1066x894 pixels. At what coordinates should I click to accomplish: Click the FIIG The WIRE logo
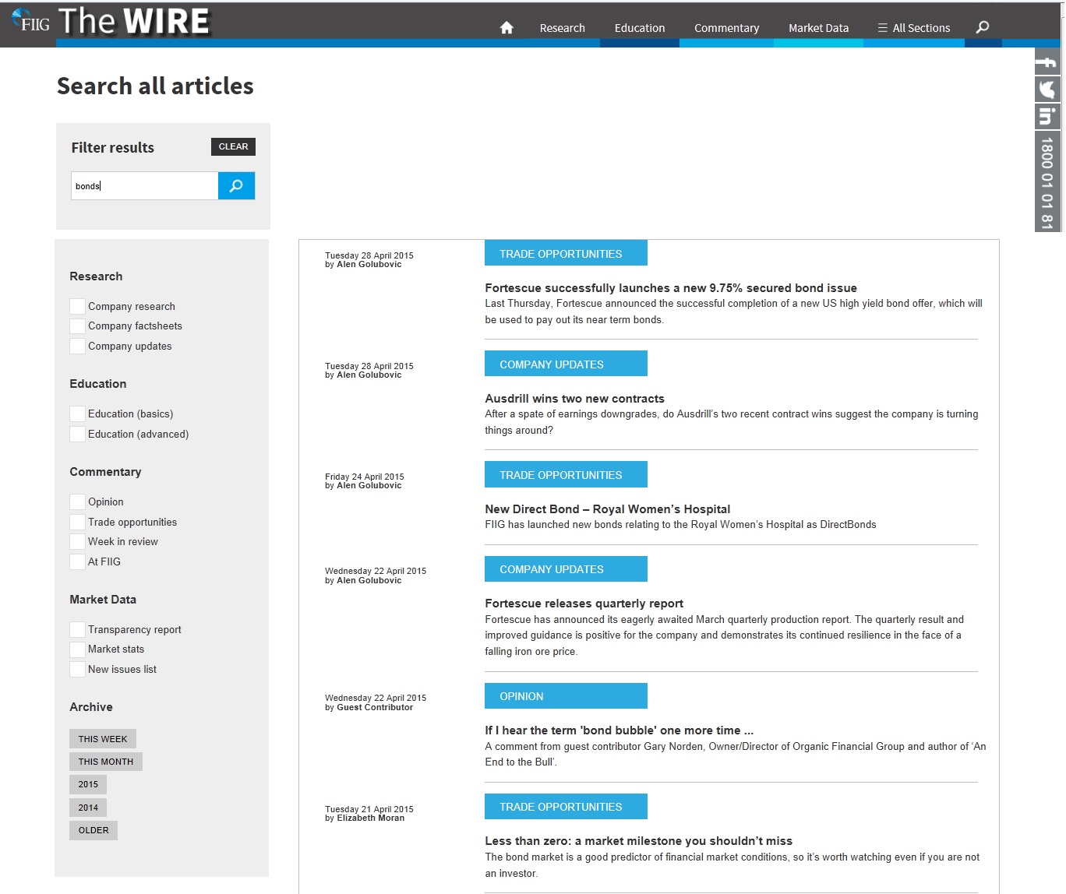coord(111,22)
